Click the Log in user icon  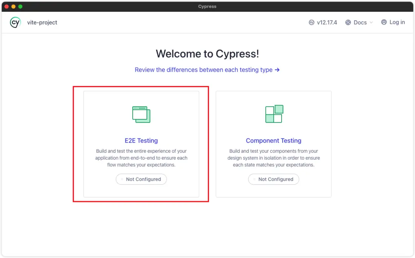pos(384,22)
